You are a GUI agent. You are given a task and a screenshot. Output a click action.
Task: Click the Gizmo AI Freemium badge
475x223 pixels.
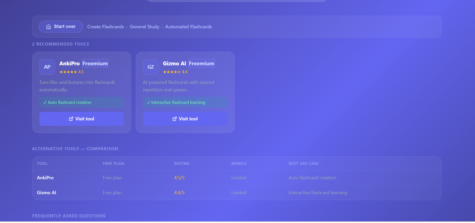tap(201, 64)
